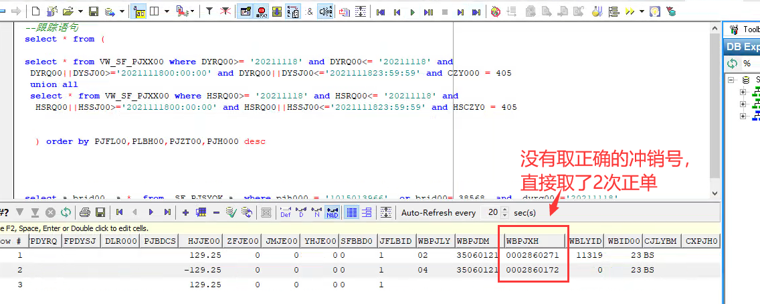Expand first tree node in DB Explorer
Image resolution: width=760 pixels, height=304 pixels.
(x=743, y=92)
